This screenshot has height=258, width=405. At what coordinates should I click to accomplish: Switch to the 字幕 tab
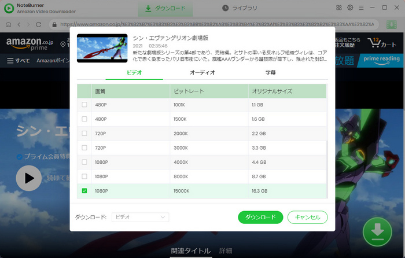tap(270, 72)
